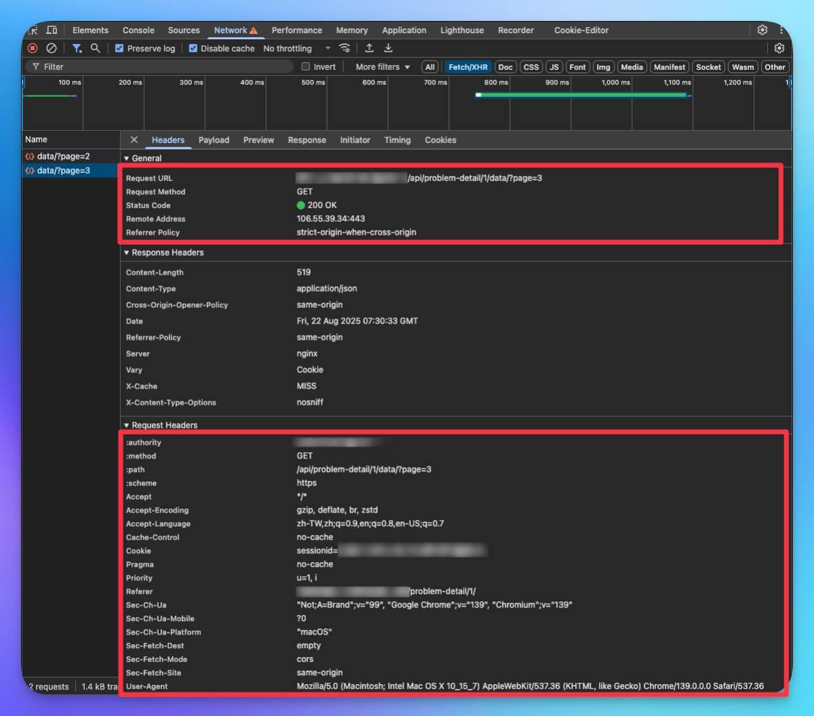814x716 pixels.
Task: Open the Application panel
Action: click(404, 31)
